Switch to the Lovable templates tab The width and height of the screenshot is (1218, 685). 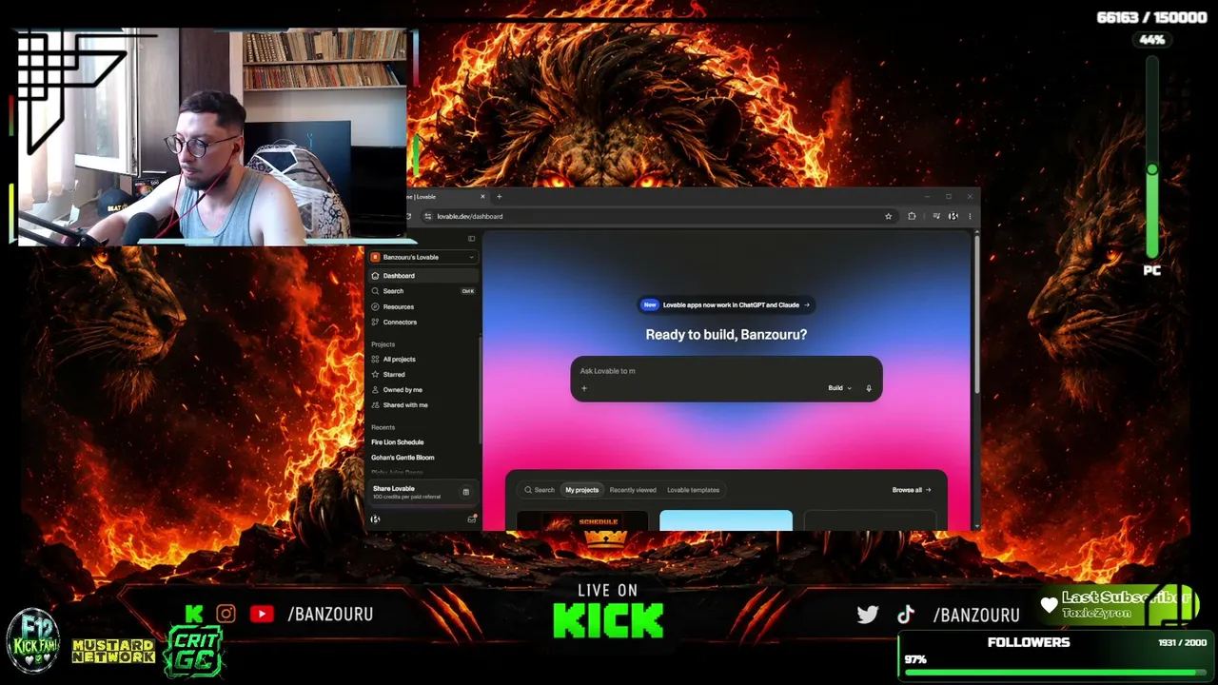click(693, 490)
